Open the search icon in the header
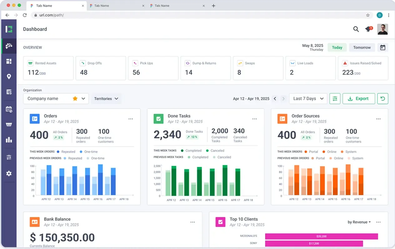Viewport: 395px width, 249px height. point(356,29)
